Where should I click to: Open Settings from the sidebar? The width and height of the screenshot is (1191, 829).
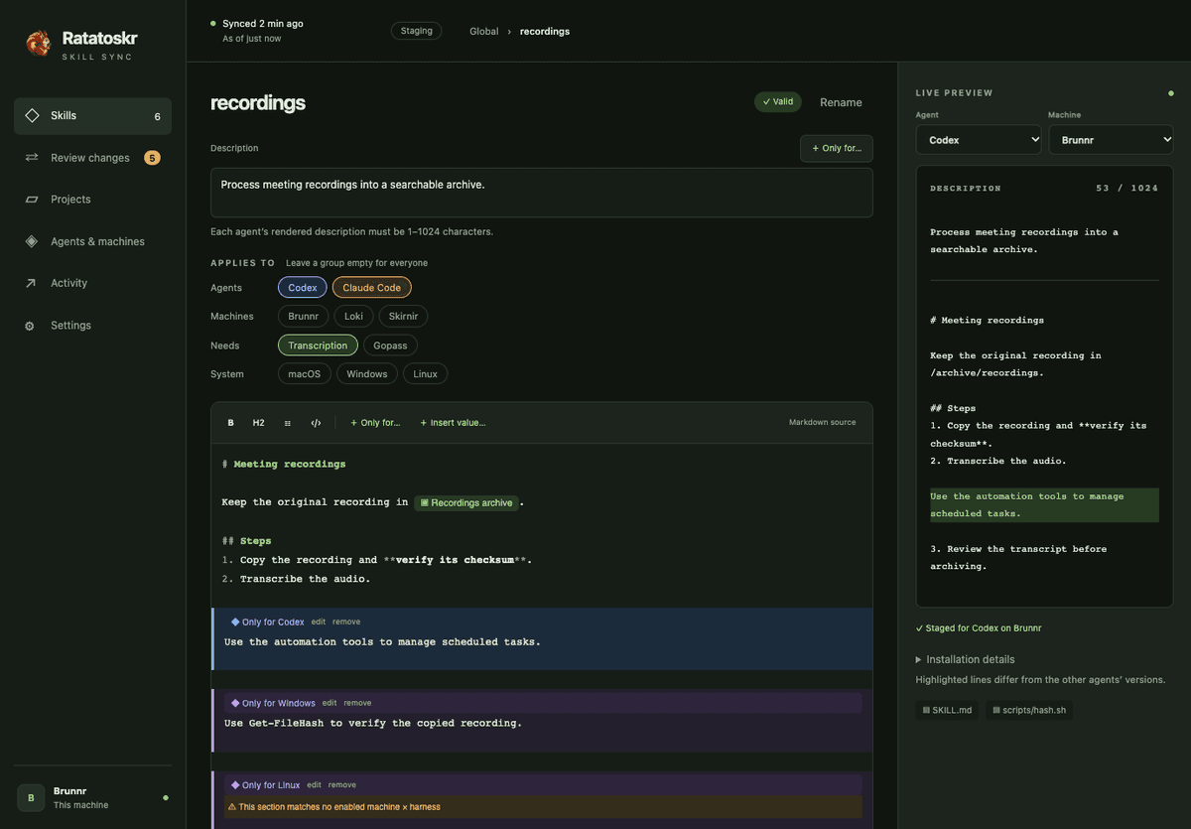point(92,326)
